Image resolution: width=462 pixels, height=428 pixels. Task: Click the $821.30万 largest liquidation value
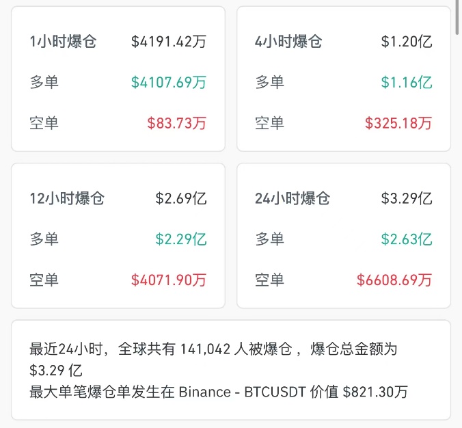click(375, 392)
